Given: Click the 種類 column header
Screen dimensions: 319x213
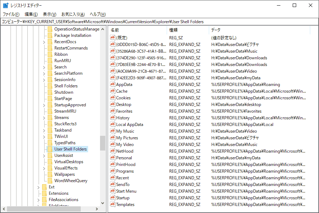Looking at the screenshot, I should (x=187, y=30).
